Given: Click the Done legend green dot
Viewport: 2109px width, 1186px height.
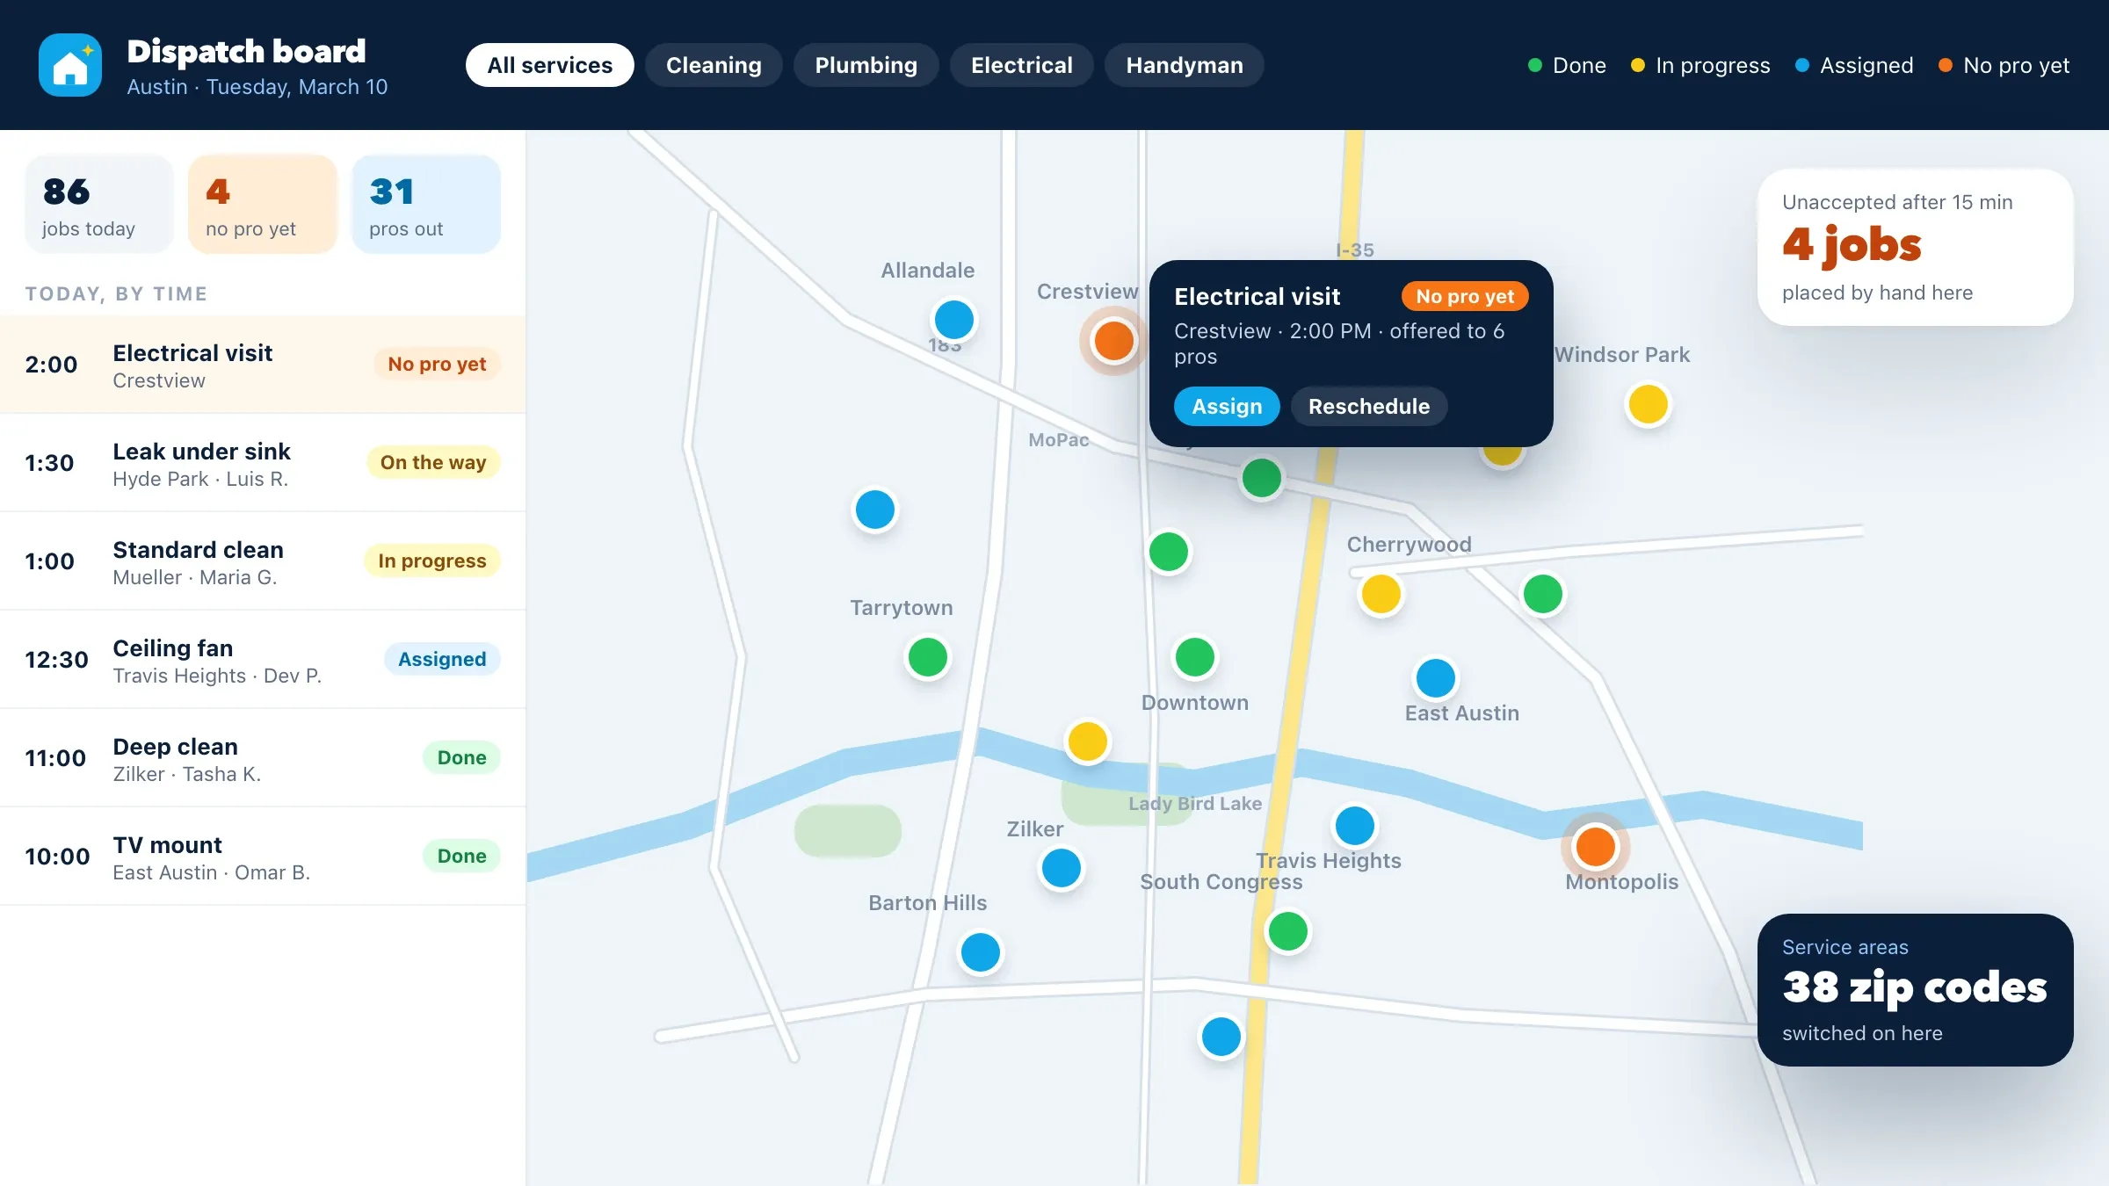Looking at the screenshot, I should tap(1535, 65).
